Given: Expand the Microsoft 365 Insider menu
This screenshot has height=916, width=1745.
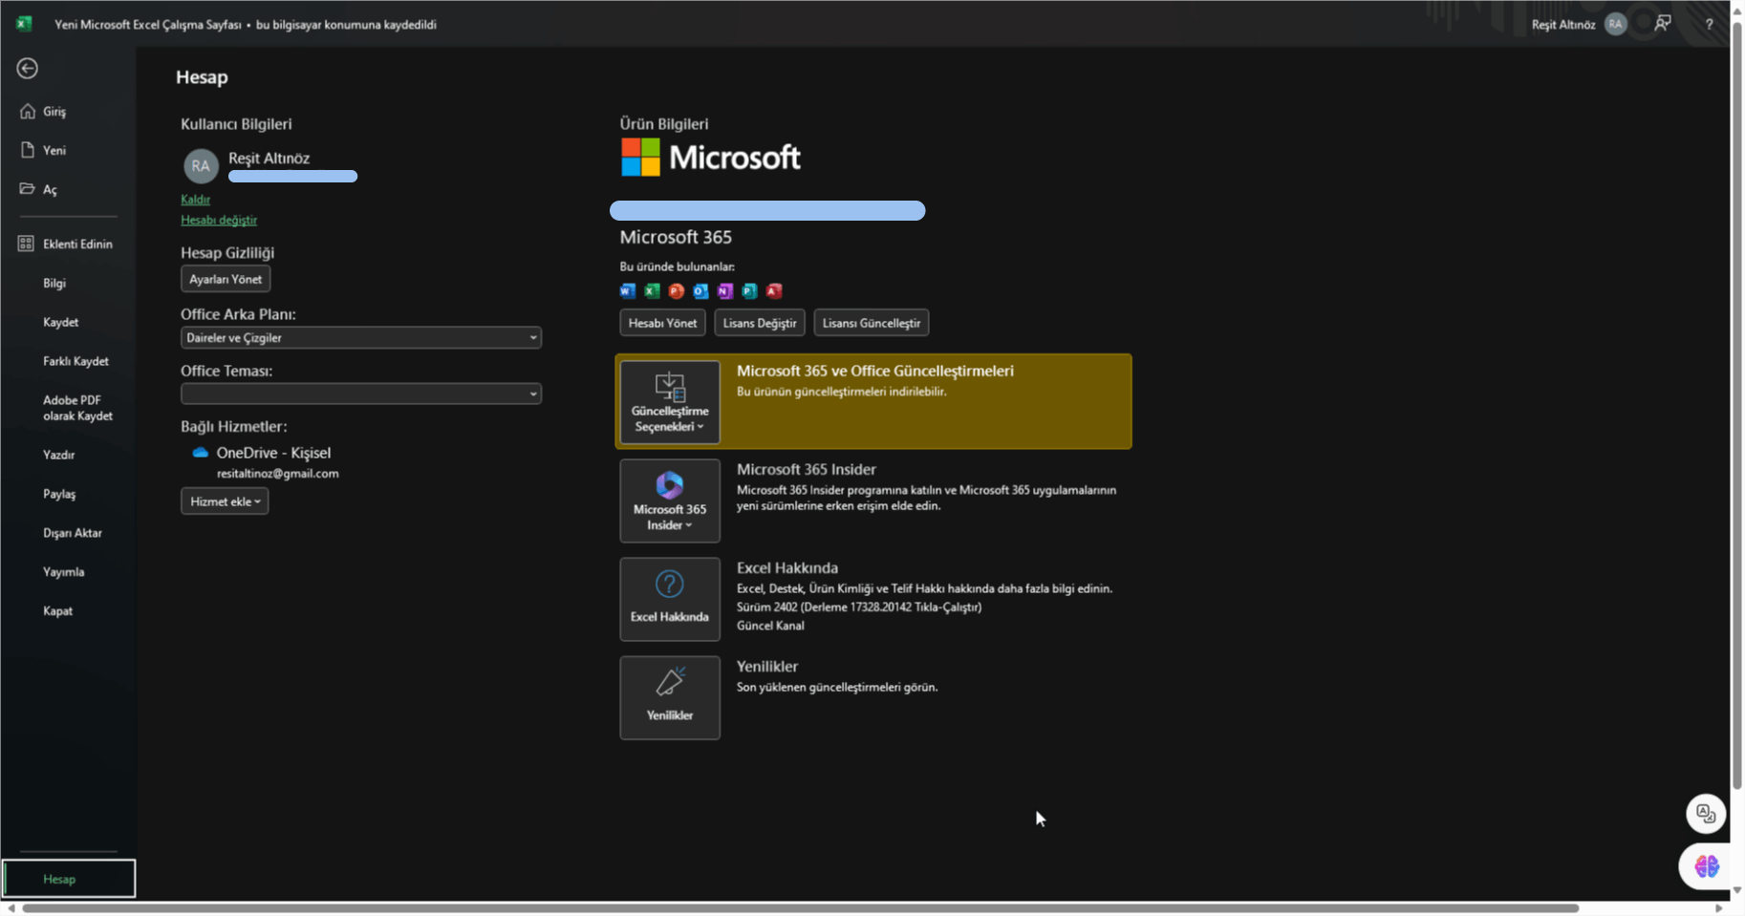Looking at the screenshot, I should 670,501.
